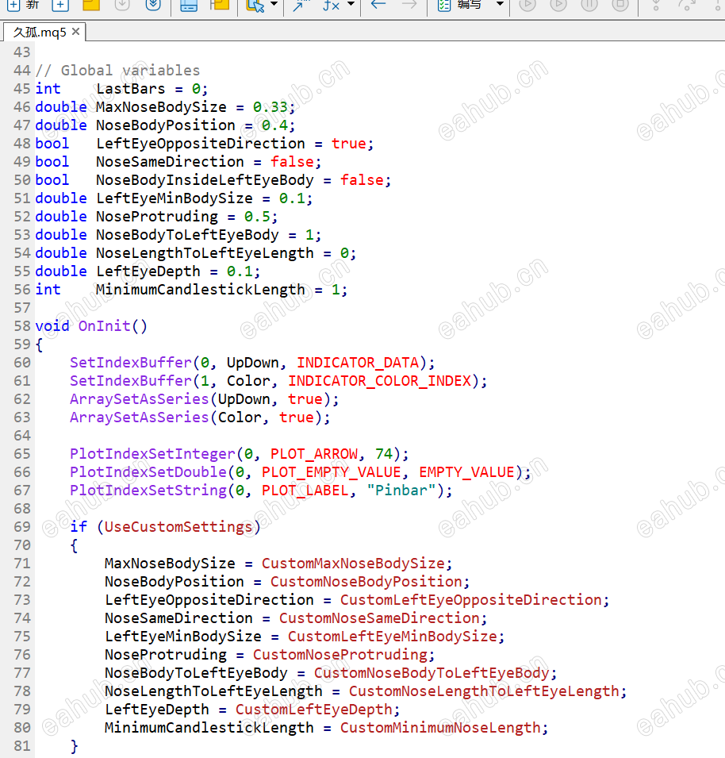
Task: Click the "Pinbar" string on line 67
Action: click(401, 491)
